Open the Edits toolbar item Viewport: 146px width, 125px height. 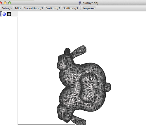[18, 8]
